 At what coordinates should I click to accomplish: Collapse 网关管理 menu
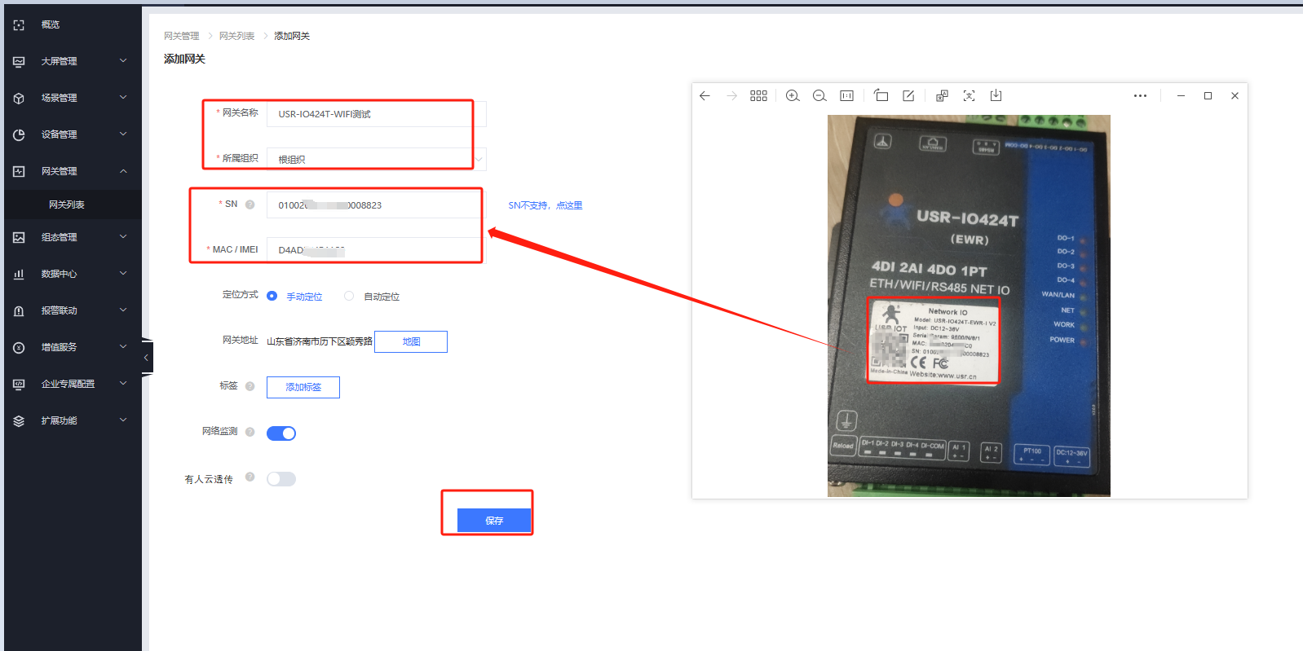(123, 171)
